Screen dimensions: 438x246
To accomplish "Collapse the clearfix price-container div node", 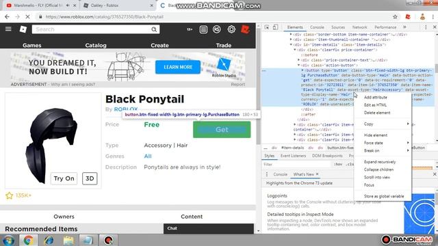I will click(x=295, y=50).
